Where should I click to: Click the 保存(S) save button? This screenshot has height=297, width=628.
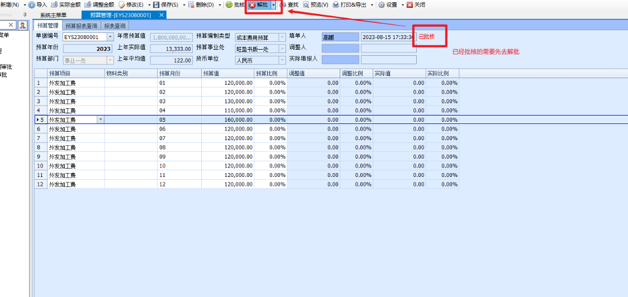[x=166, y=5]
